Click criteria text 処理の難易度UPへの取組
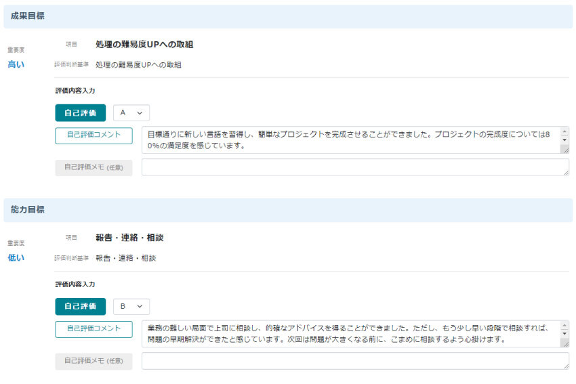The width and height of the screenshot is (576, 384). (x=138, y=65)
